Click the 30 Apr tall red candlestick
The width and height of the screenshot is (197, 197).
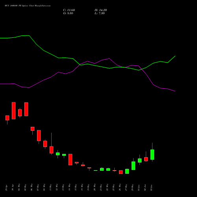[14, 111]
